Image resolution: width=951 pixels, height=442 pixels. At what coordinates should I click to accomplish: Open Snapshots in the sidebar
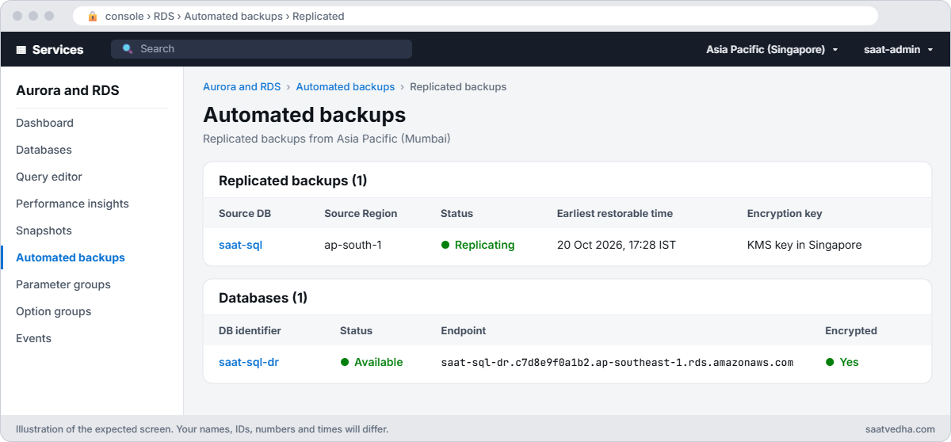[44, 231]
